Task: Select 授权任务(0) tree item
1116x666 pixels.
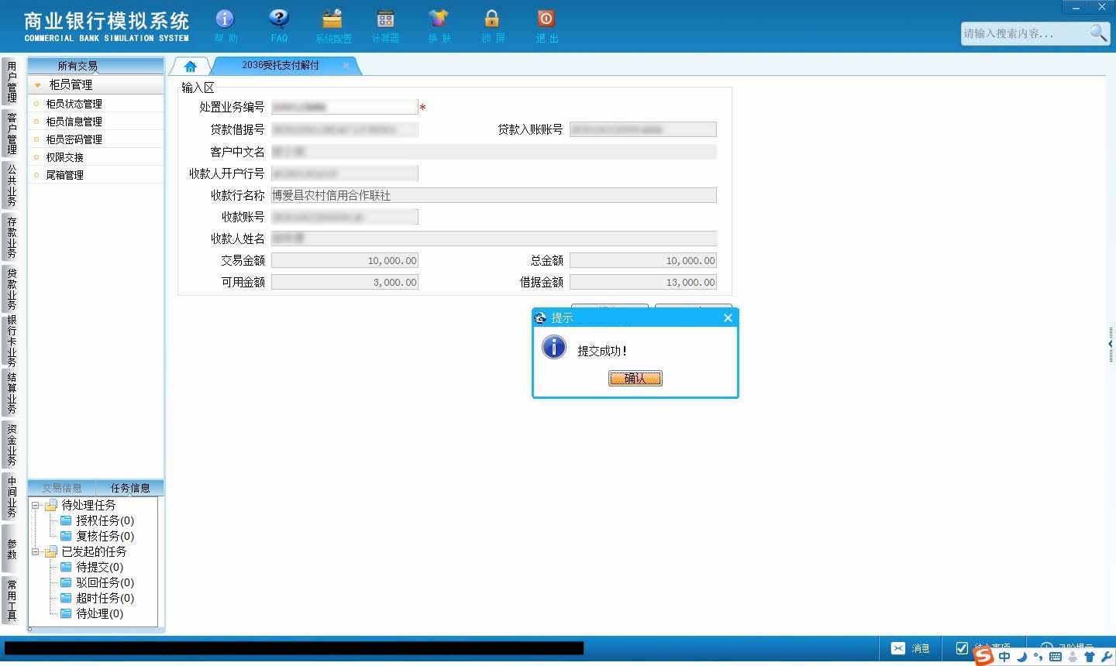Action: coord(105,520)
